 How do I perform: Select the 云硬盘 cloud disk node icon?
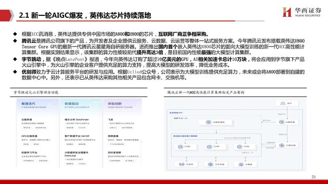point(241,165)
